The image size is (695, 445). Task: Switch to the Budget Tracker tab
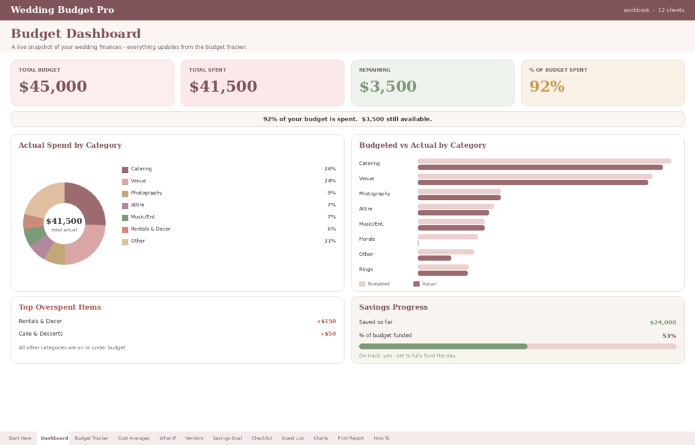92,438
